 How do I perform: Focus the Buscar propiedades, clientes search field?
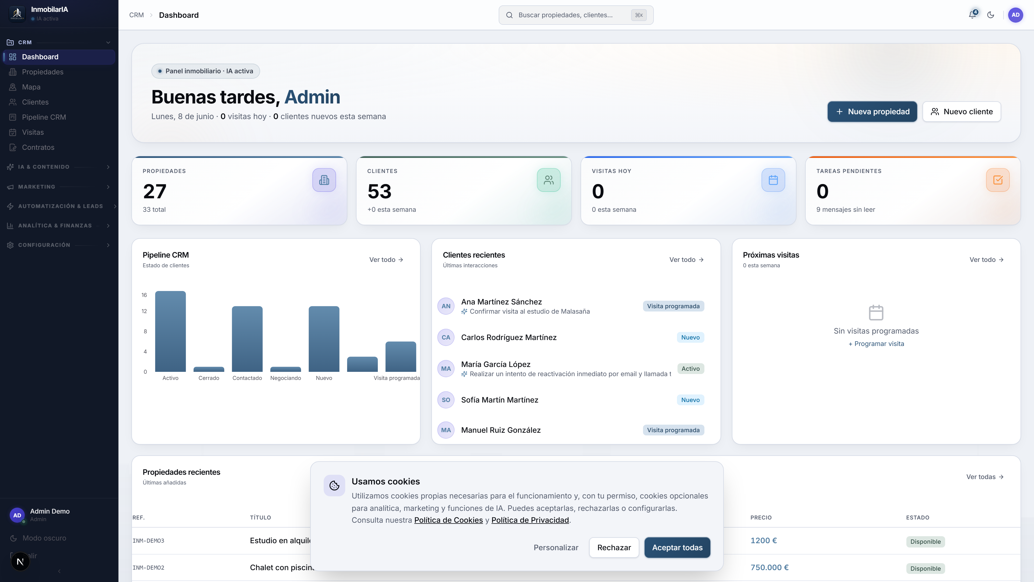coord(576,15)
